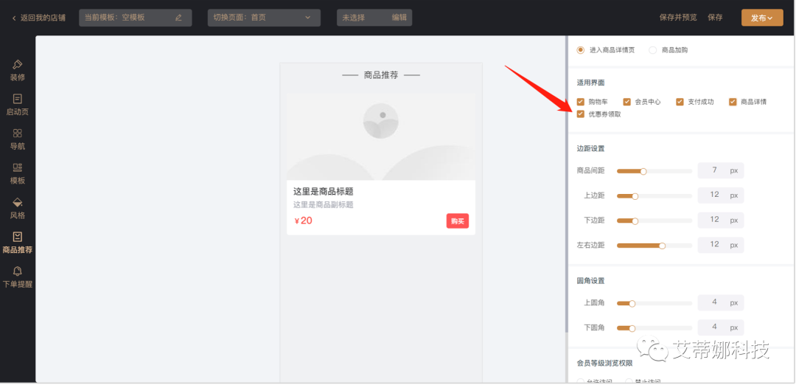Viewport: 796px width, 385px height.
Task: Open the 风格 style sidebar icon
Action: pyautogui.click(x=17, y=202)
